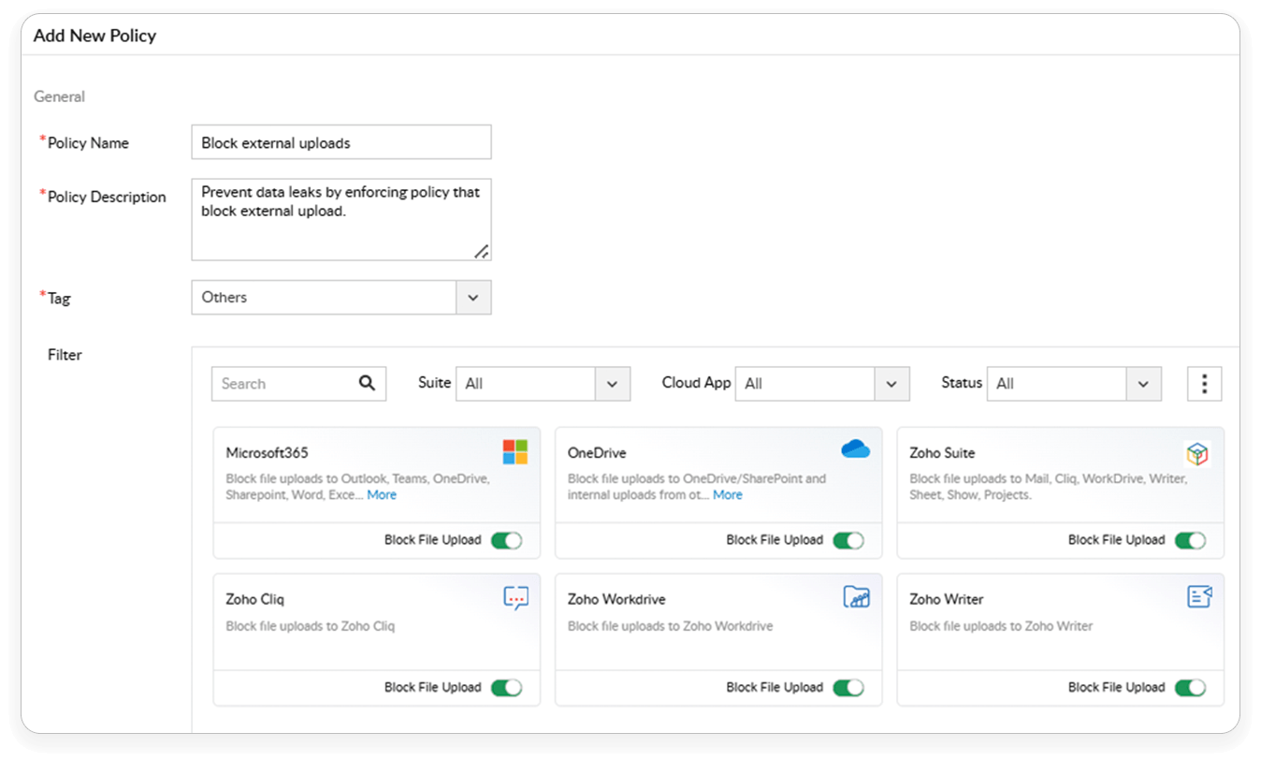This screenshot has width=1261, height=762.
Task: Select the Zoho Cliq card title
Action: [x=254, y=599]
